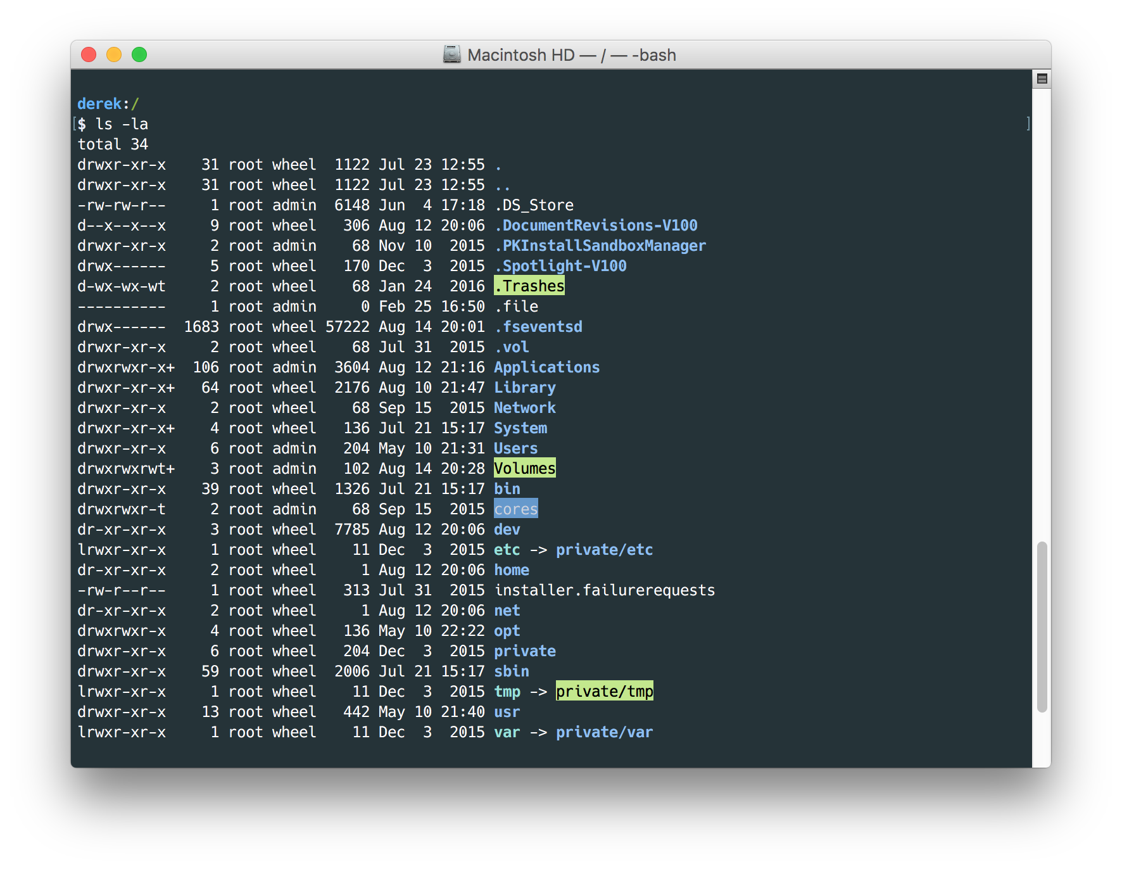Image resolution: width=1122 pixels, height=869 pixels.
Task: Select the 'installer.failurerequests' file name
Action: point(605,590)
